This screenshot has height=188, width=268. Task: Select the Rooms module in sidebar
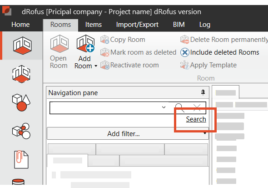click(22, 46)
